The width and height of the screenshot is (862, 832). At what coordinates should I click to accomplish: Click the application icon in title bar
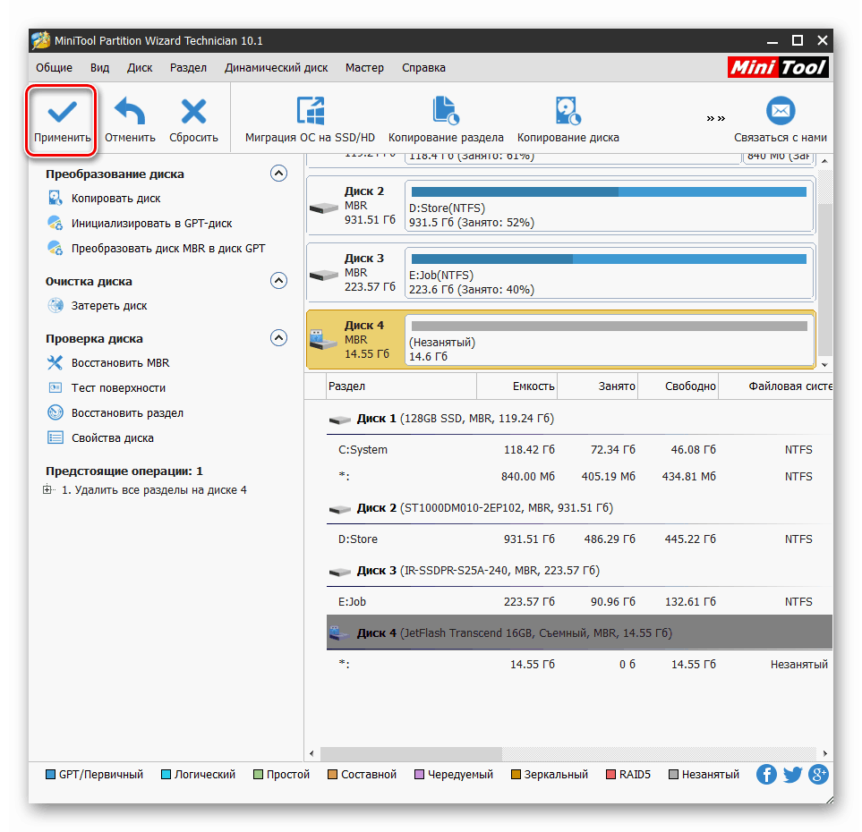[x=41, y=40]
